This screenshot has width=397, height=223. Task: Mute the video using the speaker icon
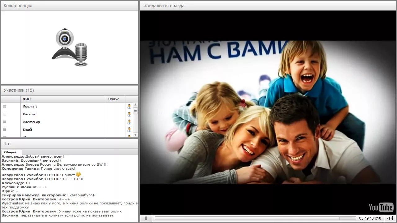point(390,218)
